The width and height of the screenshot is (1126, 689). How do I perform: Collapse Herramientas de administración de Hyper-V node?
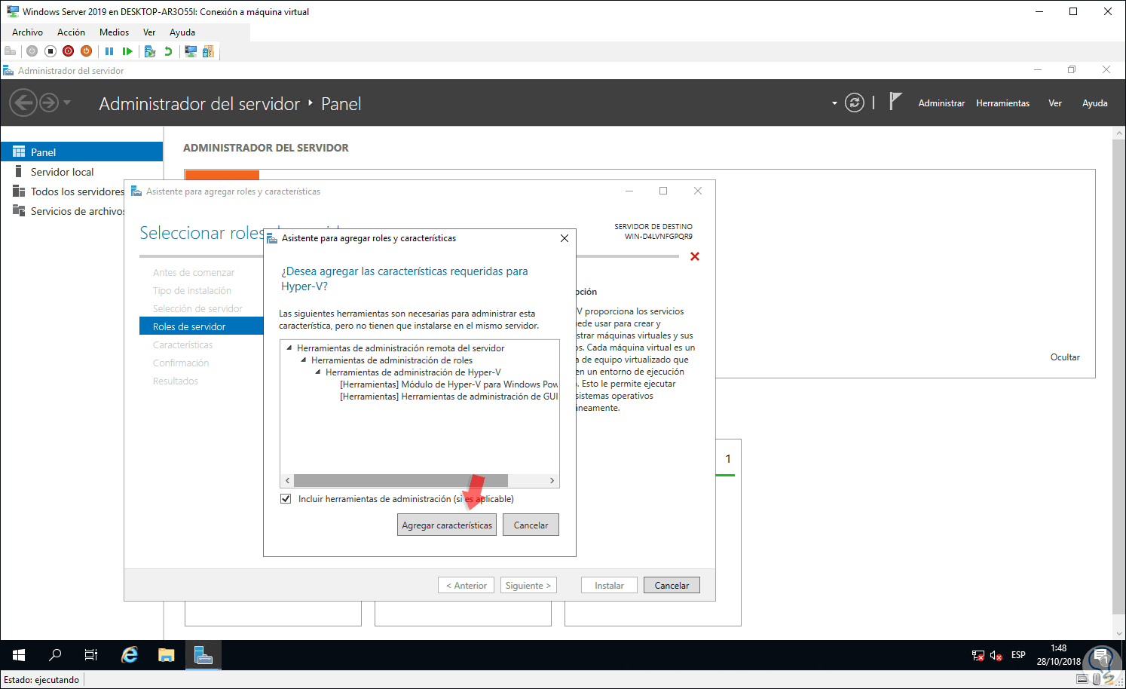(318, 372)
